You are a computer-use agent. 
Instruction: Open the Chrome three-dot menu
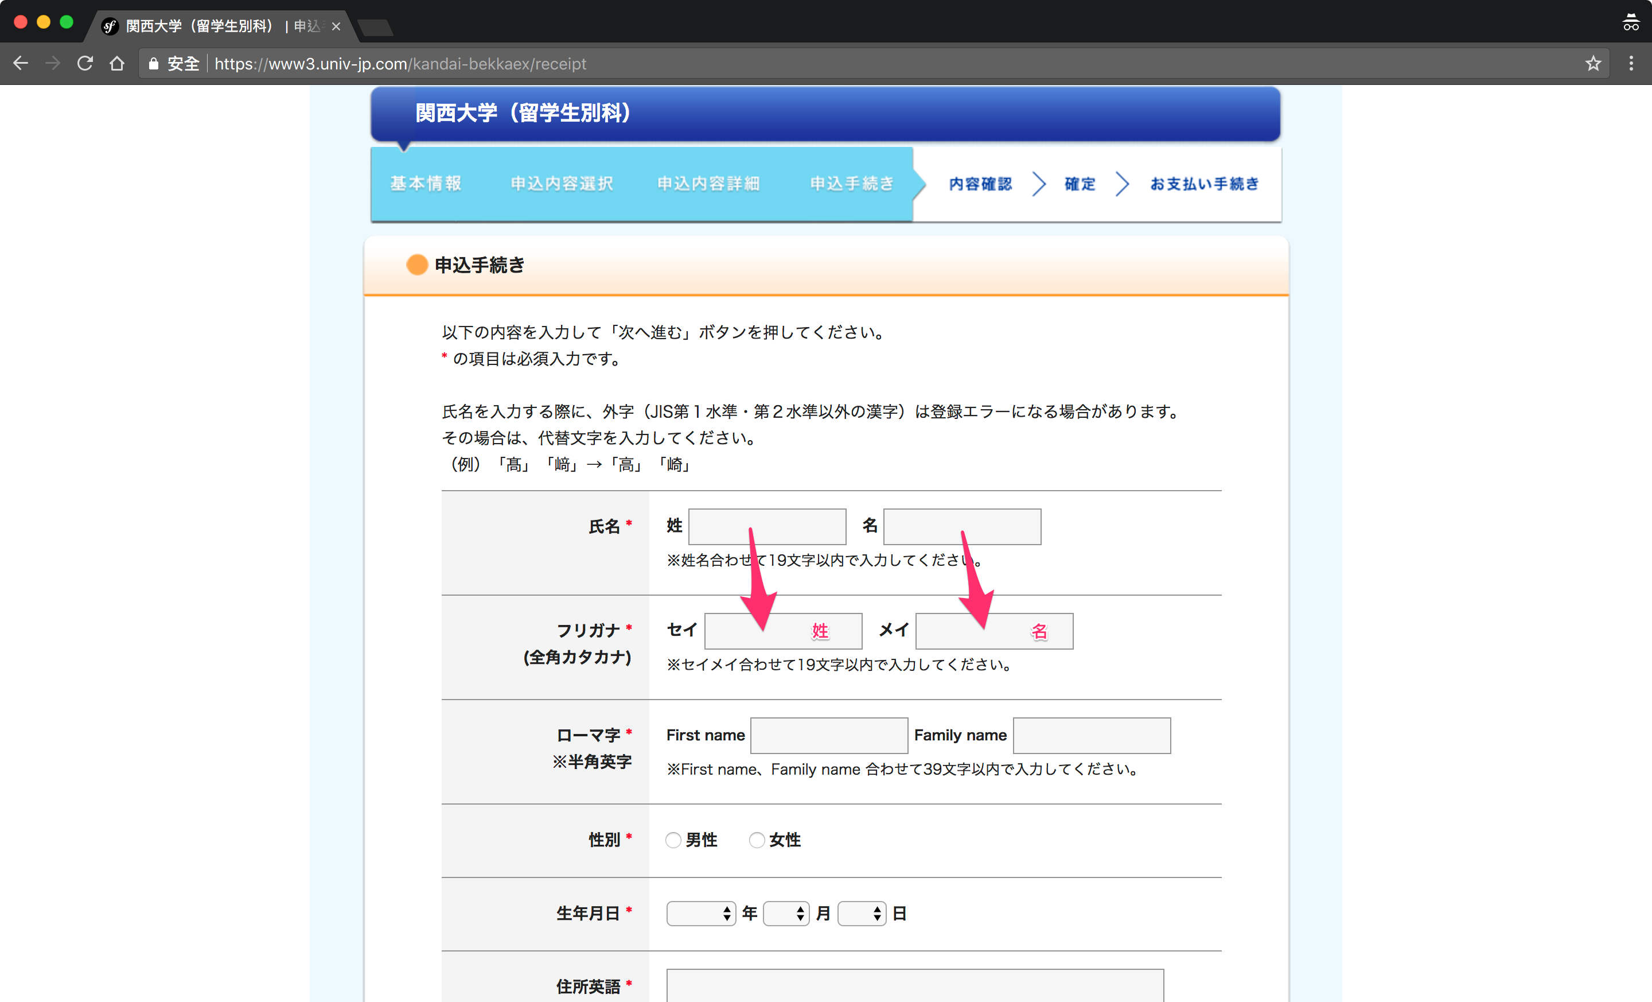tap(1631, 64)
